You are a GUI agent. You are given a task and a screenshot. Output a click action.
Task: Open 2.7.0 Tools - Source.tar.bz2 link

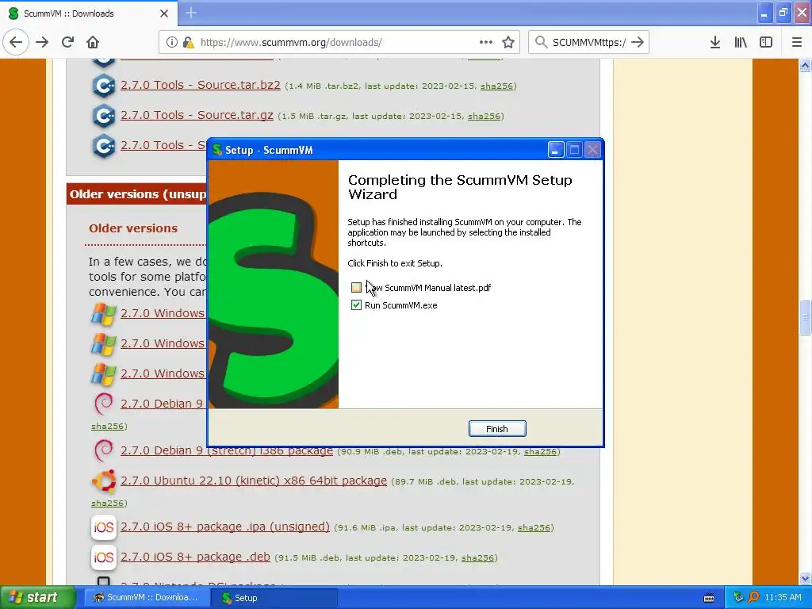point(201,85)
